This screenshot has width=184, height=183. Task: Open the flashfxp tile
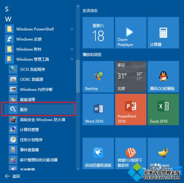[x=98, y=77]
